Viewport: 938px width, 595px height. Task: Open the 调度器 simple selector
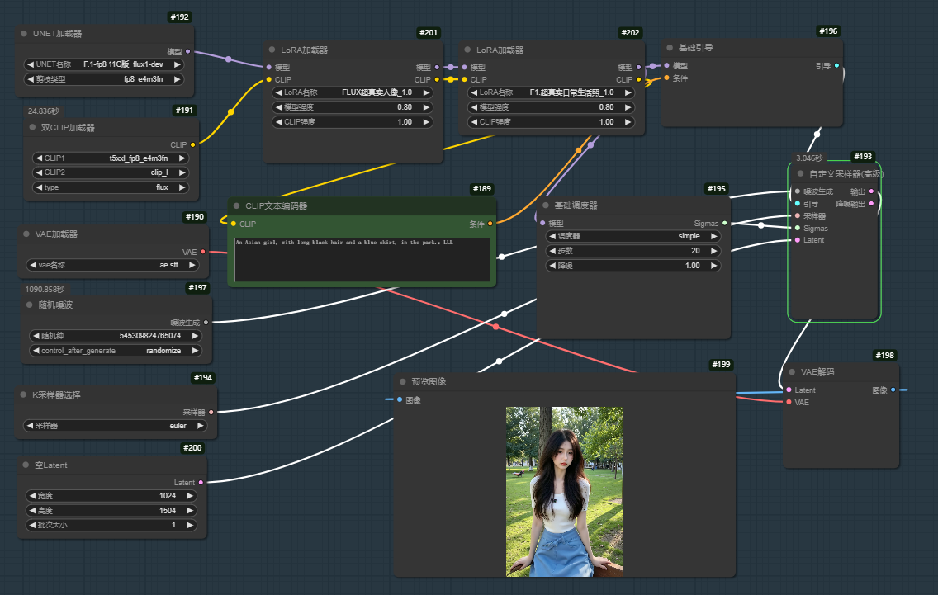632,236
